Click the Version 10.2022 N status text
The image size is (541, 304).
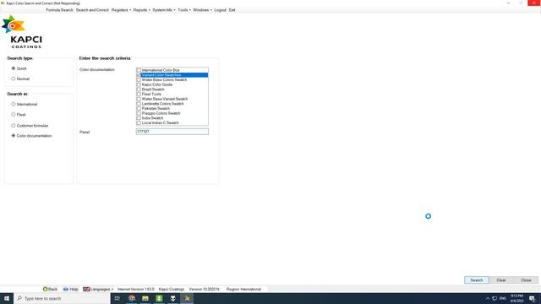(204, 289)
